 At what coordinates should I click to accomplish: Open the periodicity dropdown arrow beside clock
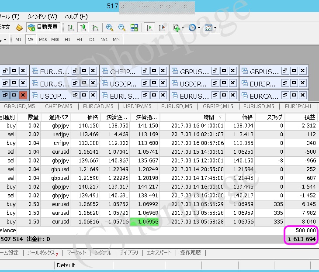tap(199, 28)
